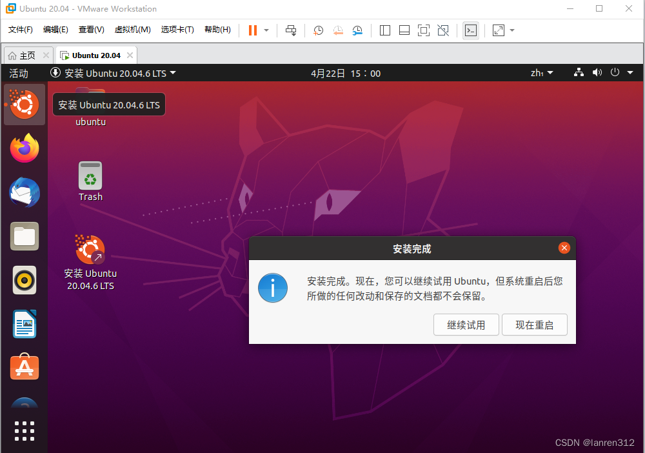Switch to Unity mode
The height and width of the screenshot is (453, 645).
pyautogui.click(x=443, y=30)
